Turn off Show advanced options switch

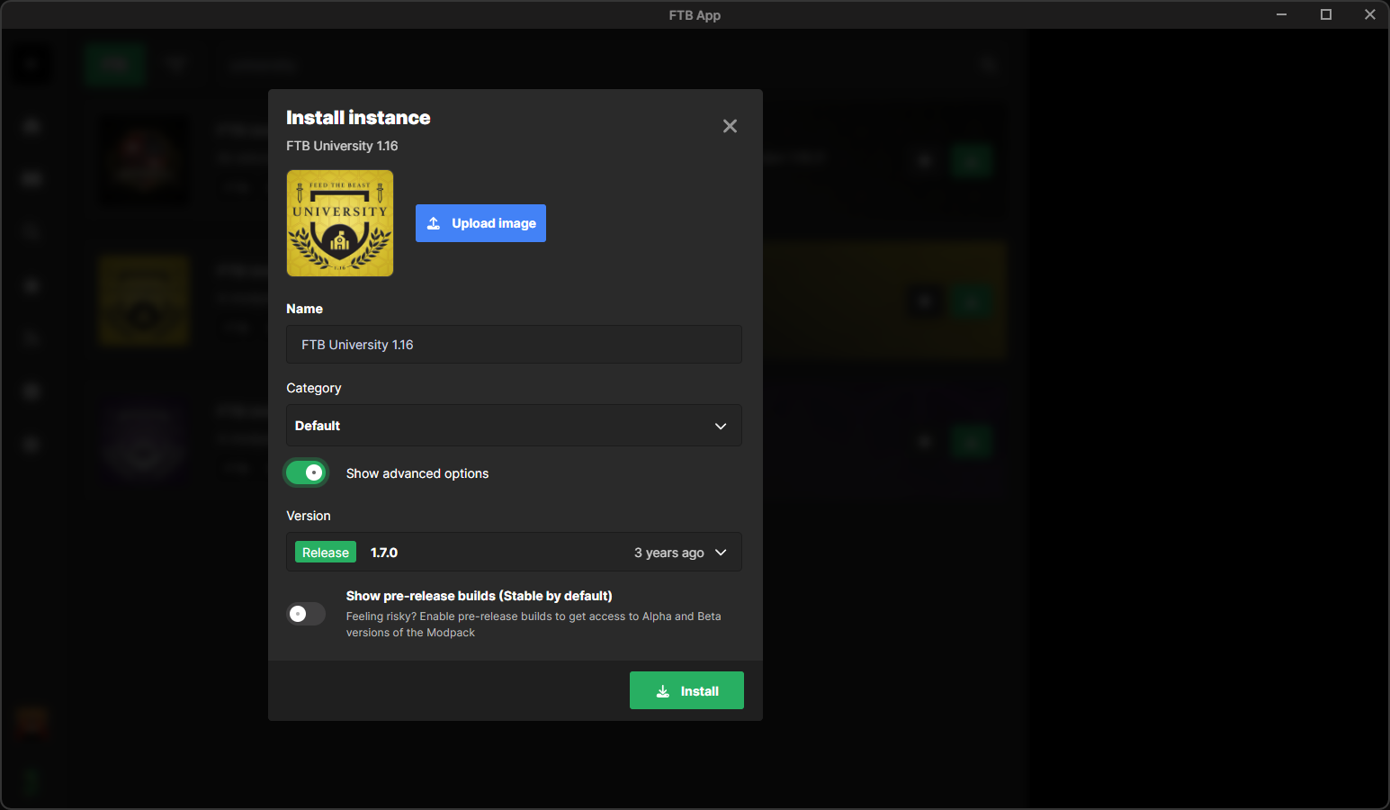306,472
